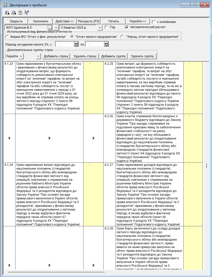Image resolution: width=212 pixels, height=277 pixels.
Task: Click the first toolbar icon with arrow and figure
Action: click(7, 13)
